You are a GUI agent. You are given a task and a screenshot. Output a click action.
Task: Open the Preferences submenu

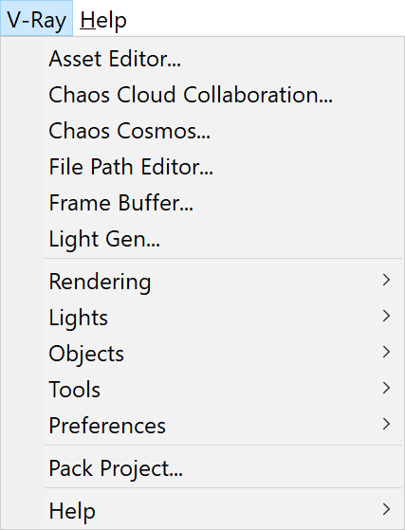coord(224,425)
